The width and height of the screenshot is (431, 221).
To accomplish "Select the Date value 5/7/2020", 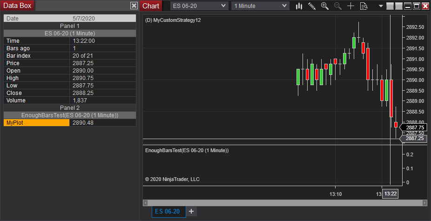I will click(x=84, y=19).
